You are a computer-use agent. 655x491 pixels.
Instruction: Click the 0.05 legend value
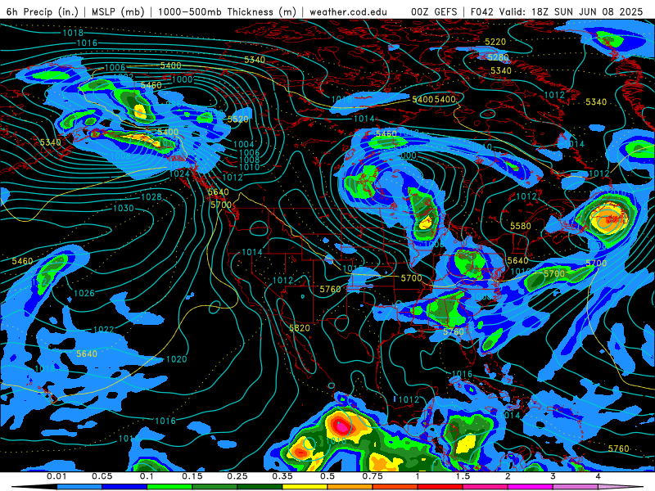click(102, 476)
